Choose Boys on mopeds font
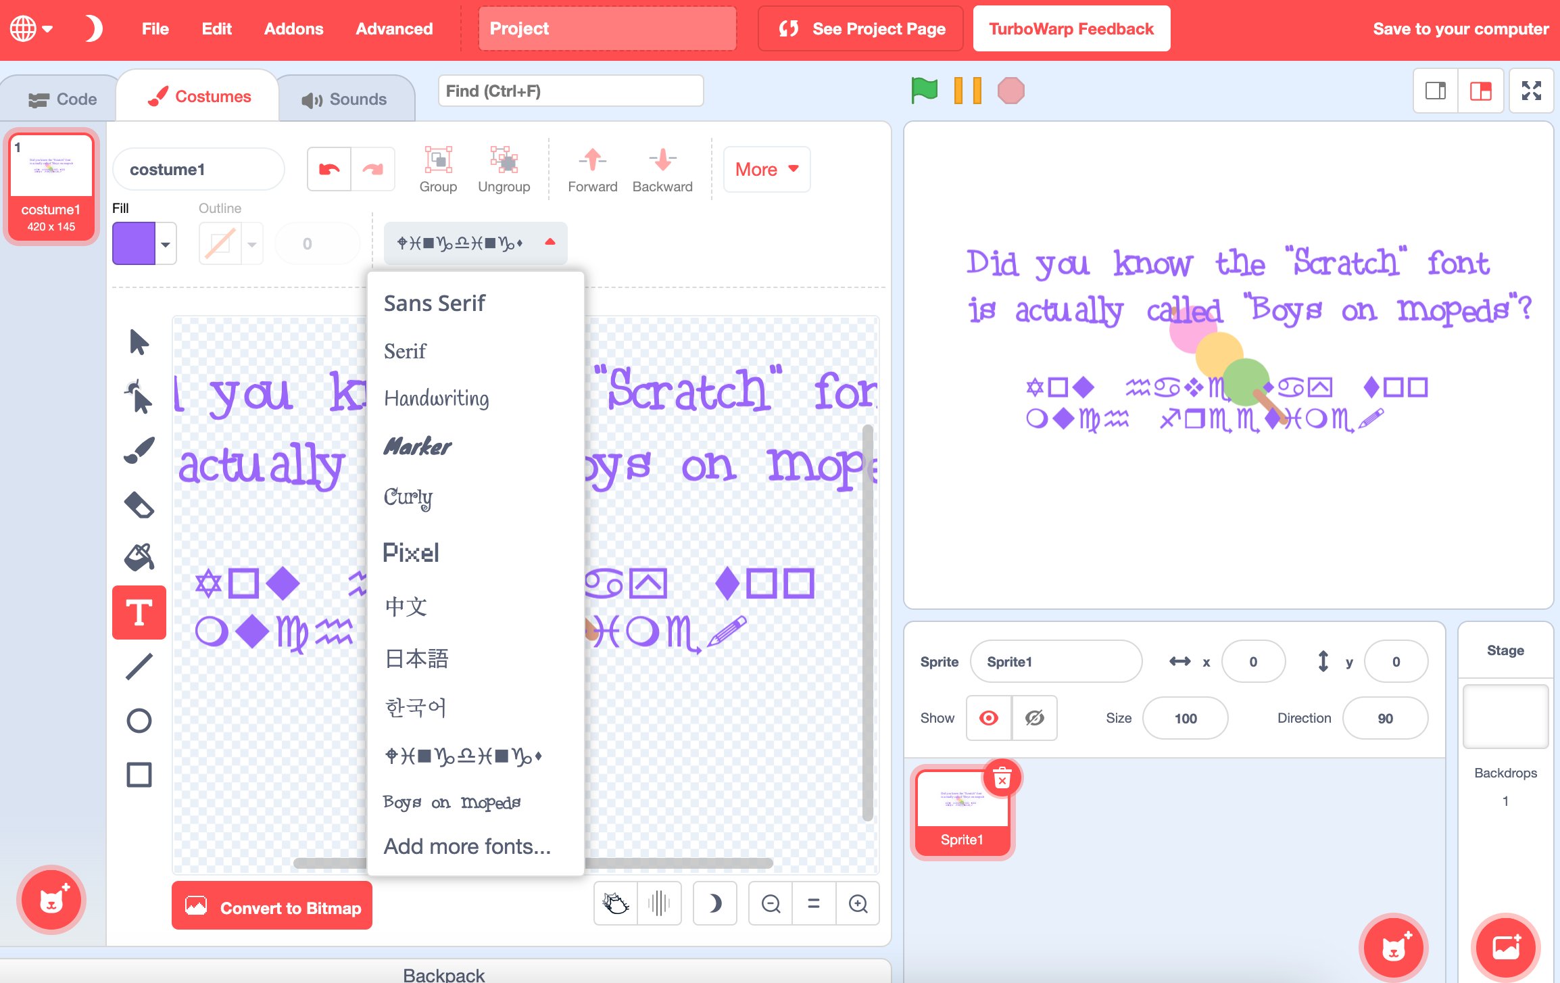Image resolution: width=1560 pixels, height=983 pixels. tap(452, 802)
